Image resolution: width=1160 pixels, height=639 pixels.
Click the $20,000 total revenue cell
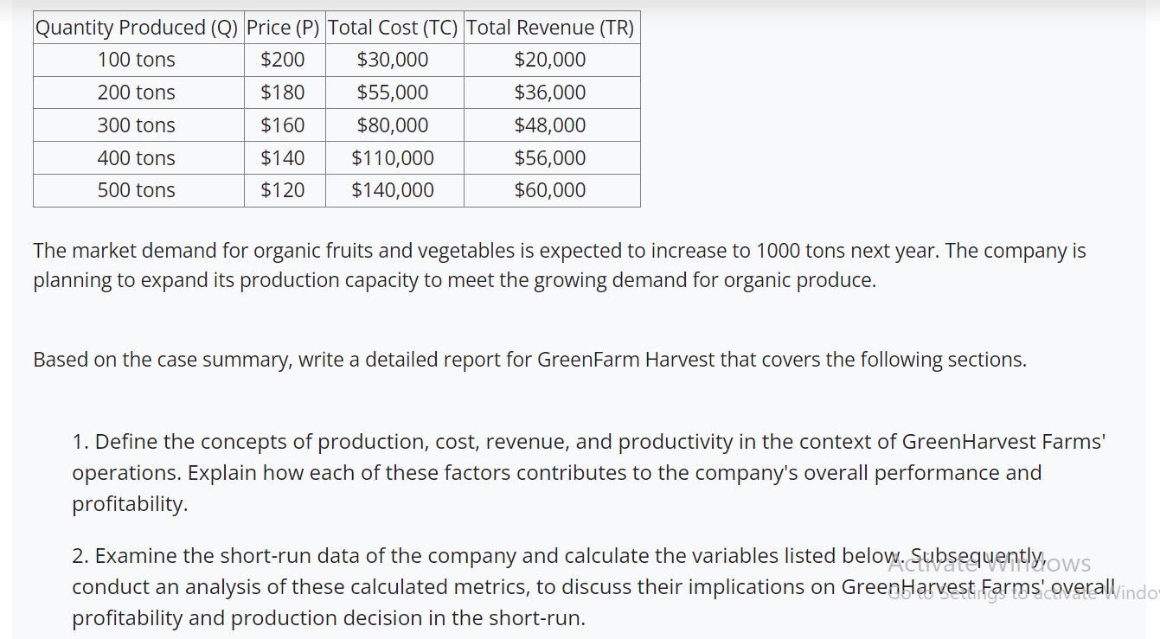(x=550, y=60)
